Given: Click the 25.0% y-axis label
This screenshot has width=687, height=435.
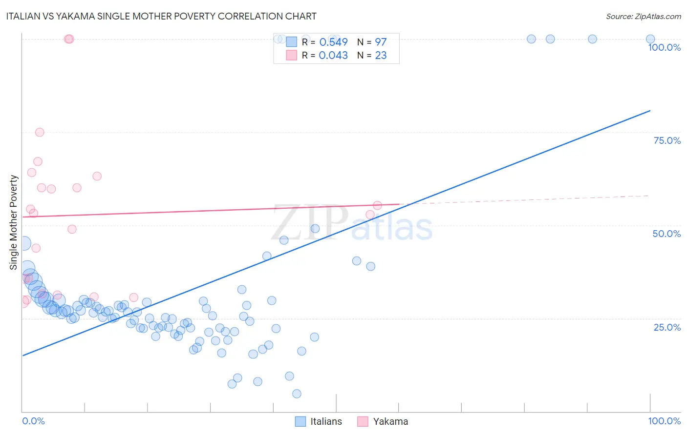Looking at the screenshot, I should (x=667, y=327).
